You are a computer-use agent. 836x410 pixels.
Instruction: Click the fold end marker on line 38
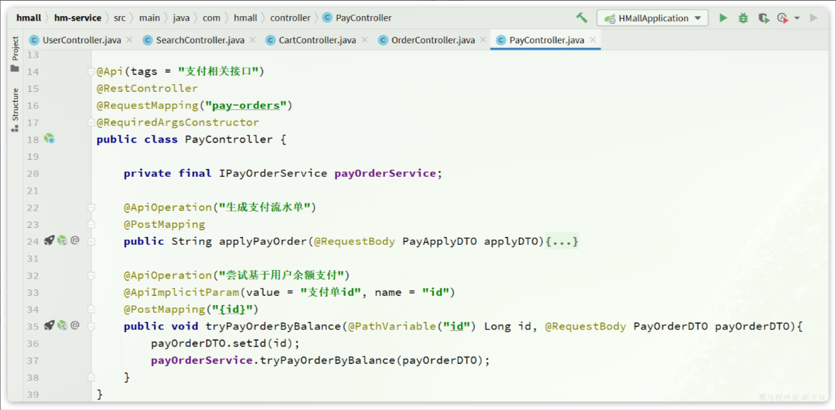coord(91,377)
